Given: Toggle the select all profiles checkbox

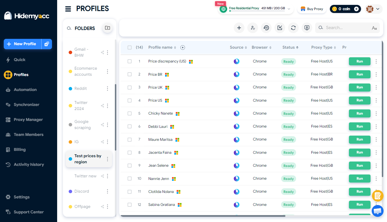Looking at the screenshot, I should point(130,48).
